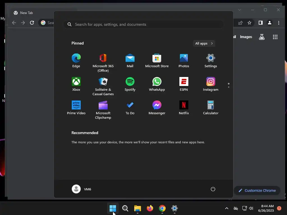Launch Microsoft 365 (Office) from pinned apps
The width and height of the screenshot is (287, 215).
(103, 63)
